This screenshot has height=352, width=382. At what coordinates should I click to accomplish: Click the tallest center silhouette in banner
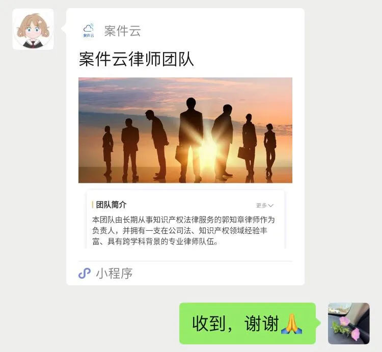pyautogui.click(x=190, y=140)
